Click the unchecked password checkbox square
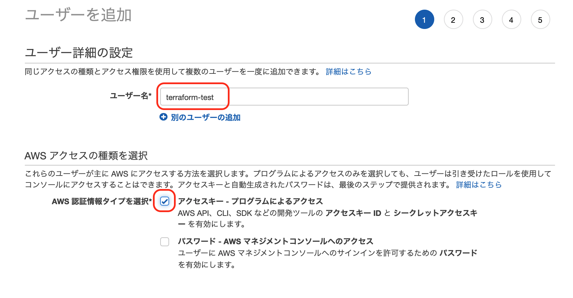The height and width of the screenshot is (298, 573). [165, 242]
